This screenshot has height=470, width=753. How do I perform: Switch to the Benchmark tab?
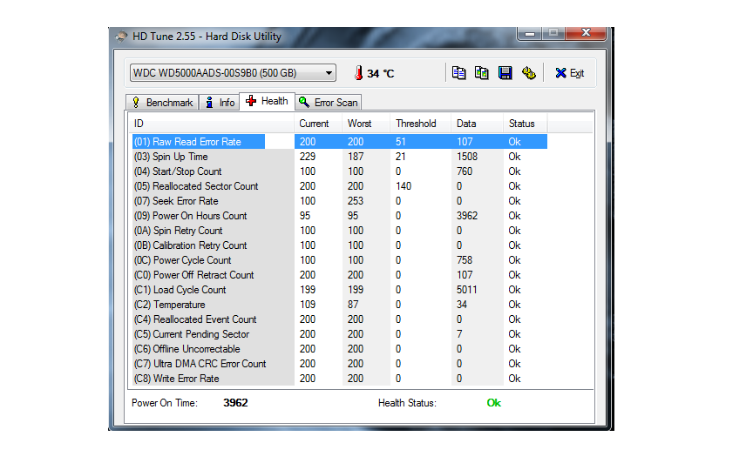coord(162,103)
